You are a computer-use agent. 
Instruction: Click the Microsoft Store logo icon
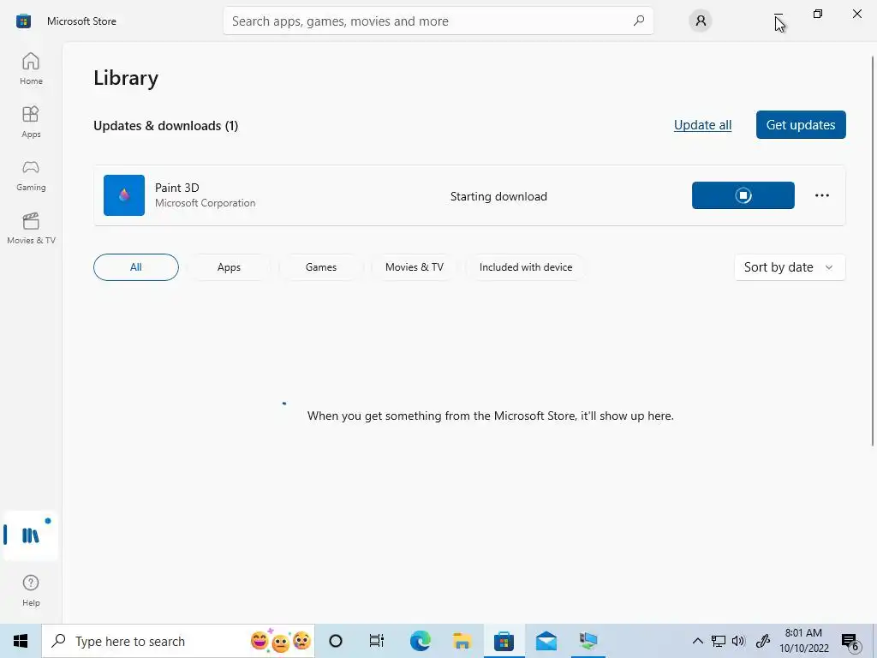[23, 21]
